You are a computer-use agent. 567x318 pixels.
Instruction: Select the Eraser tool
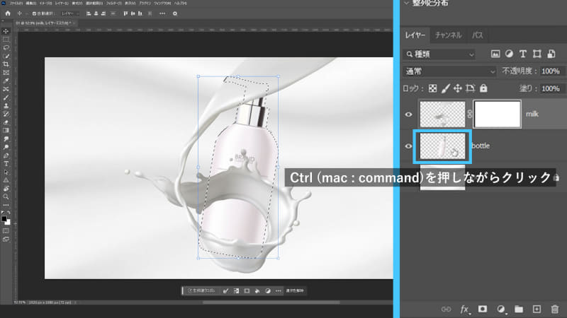[x=6, y=122]
